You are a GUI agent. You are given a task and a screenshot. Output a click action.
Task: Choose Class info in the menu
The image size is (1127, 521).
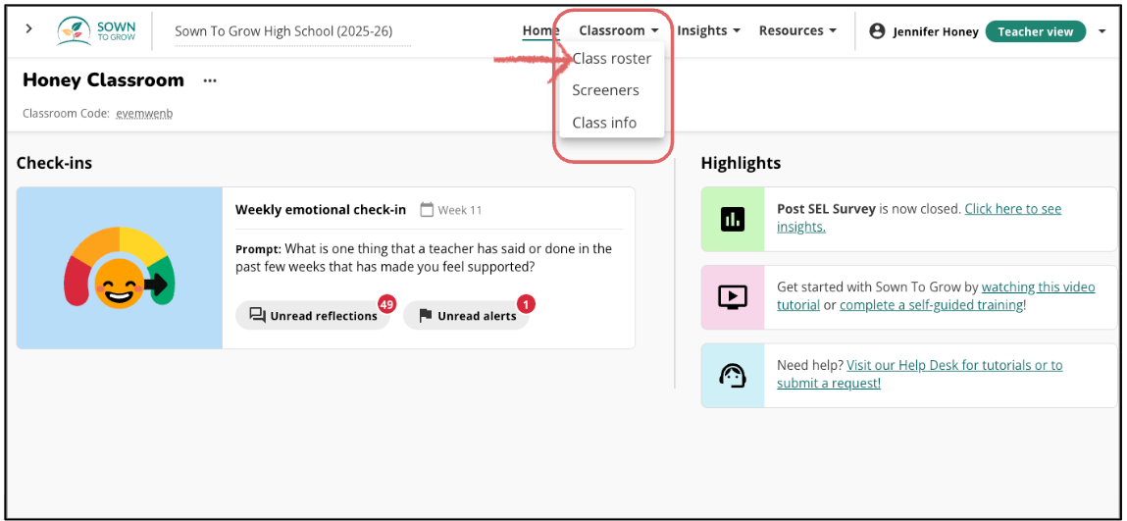pyautogui.click(x=604, y=123)
